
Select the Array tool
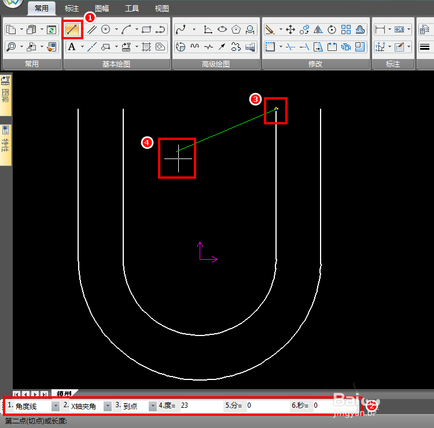(x=346, y=29)
